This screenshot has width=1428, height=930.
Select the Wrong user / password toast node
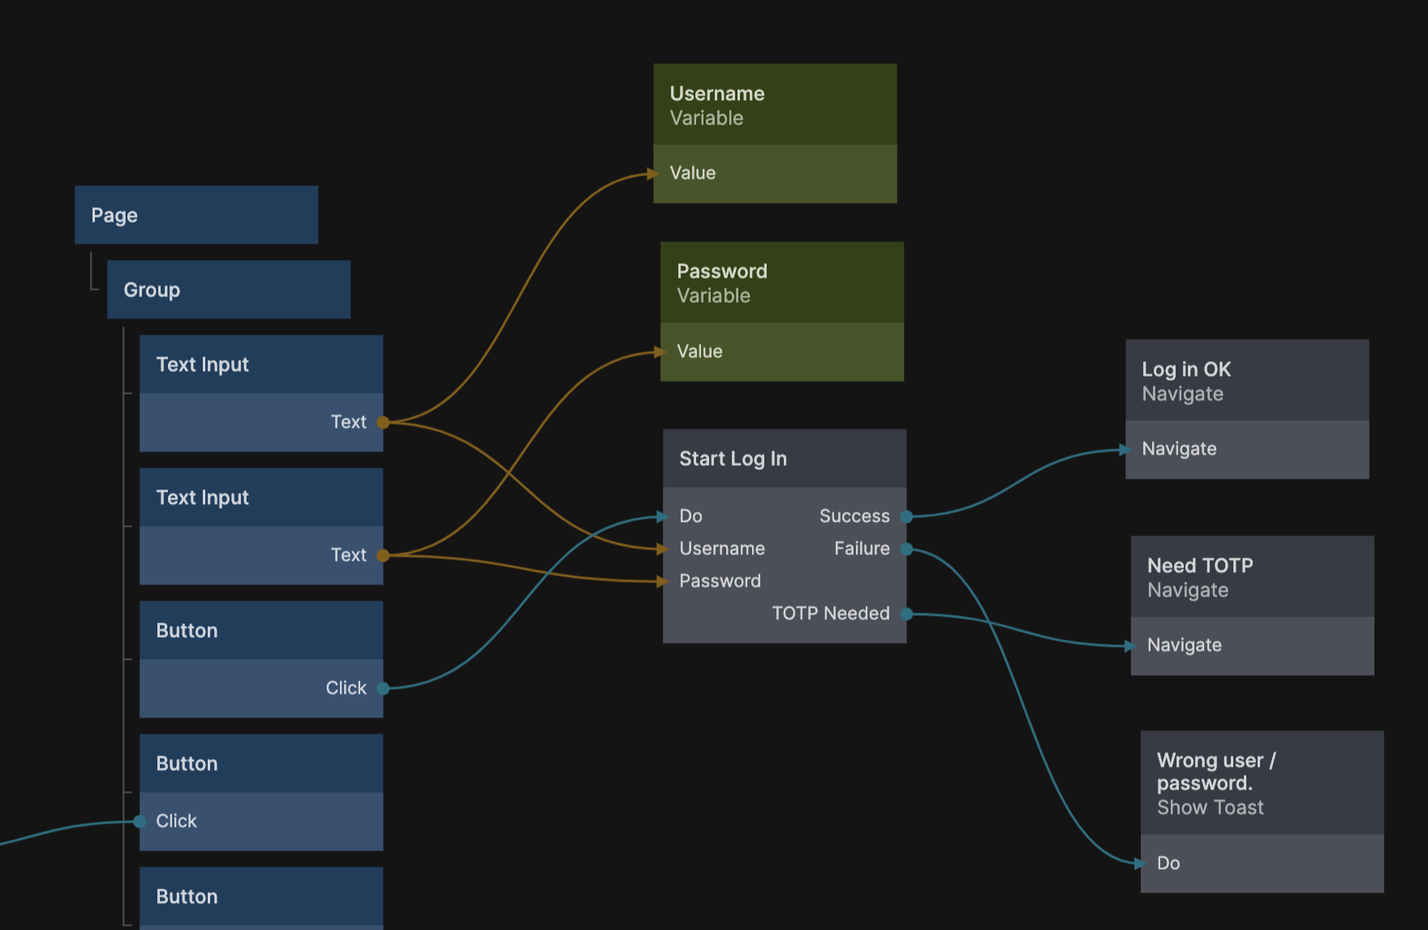pos(1262,783)
